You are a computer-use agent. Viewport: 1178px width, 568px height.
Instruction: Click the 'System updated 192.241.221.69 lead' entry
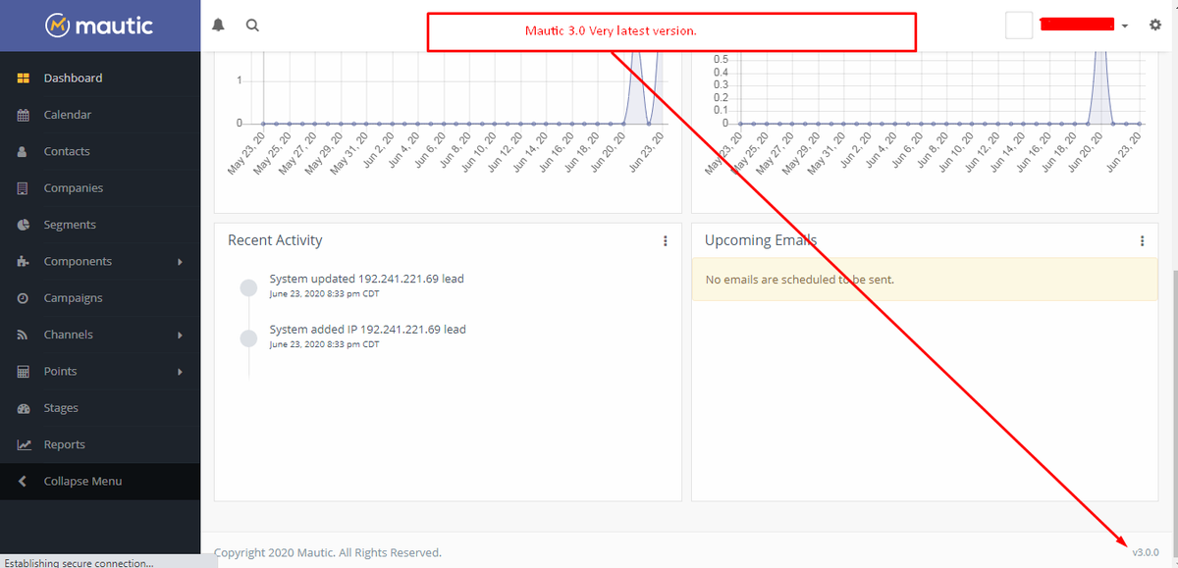pos(366,279)
